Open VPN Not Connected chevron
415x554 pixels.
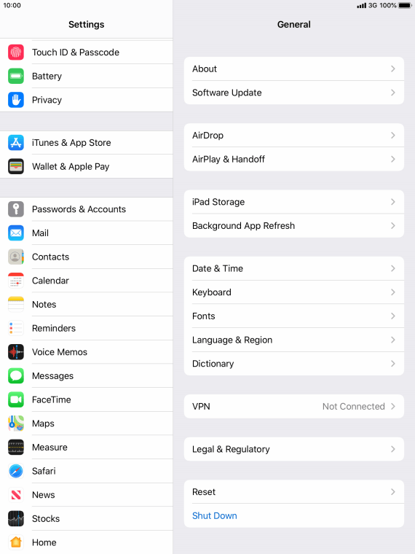392,406
